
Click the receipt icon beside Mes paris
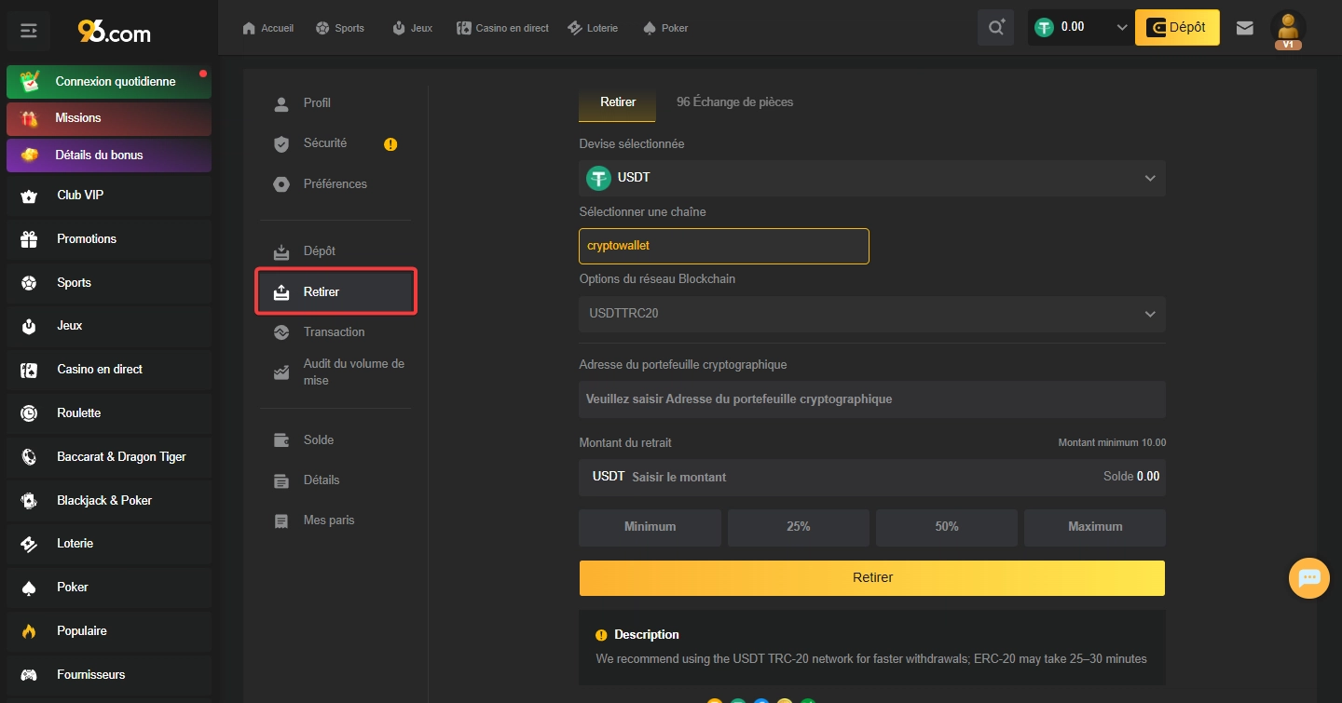point(281,520)
